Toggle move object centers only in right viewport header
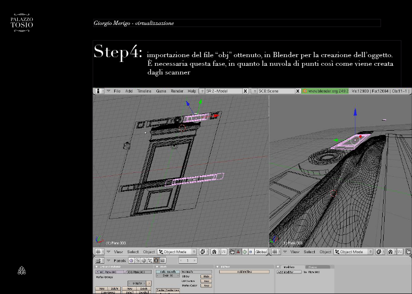The height and width of the screenshot is (294, 412). click(x=400, y=252)
